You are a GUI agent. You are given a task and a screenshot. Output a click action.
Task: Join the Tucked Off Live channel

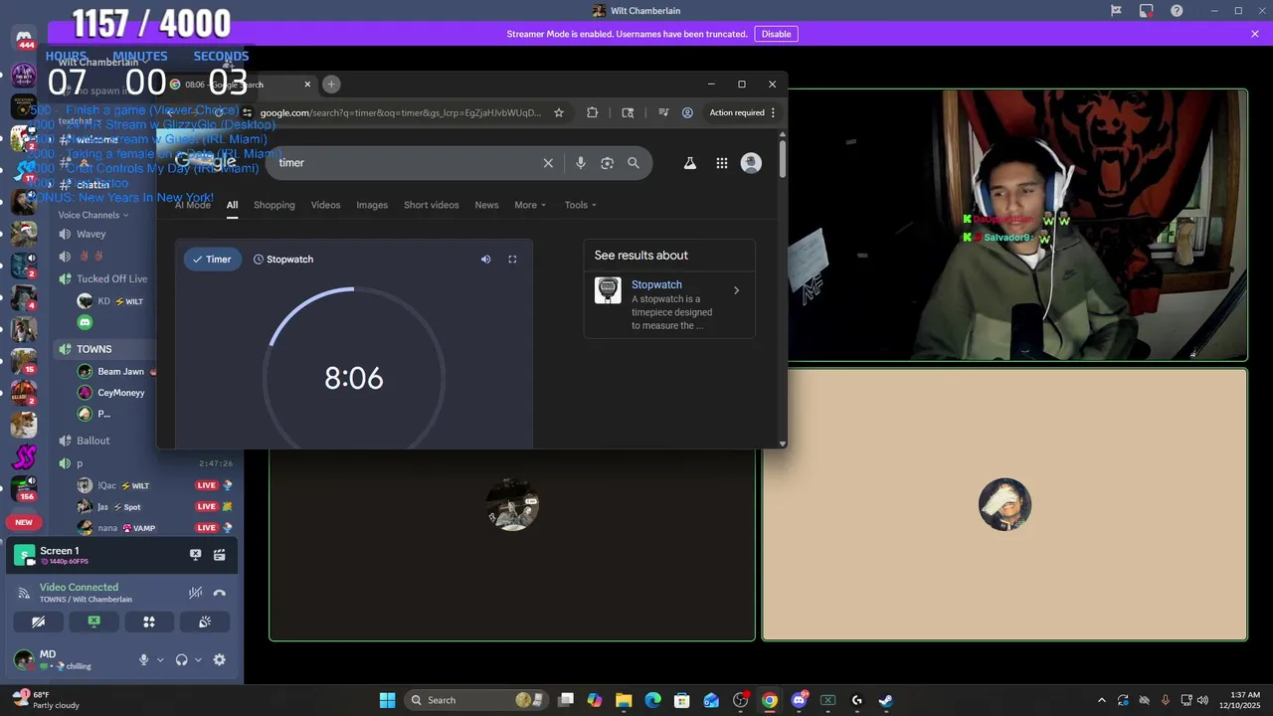111,279
